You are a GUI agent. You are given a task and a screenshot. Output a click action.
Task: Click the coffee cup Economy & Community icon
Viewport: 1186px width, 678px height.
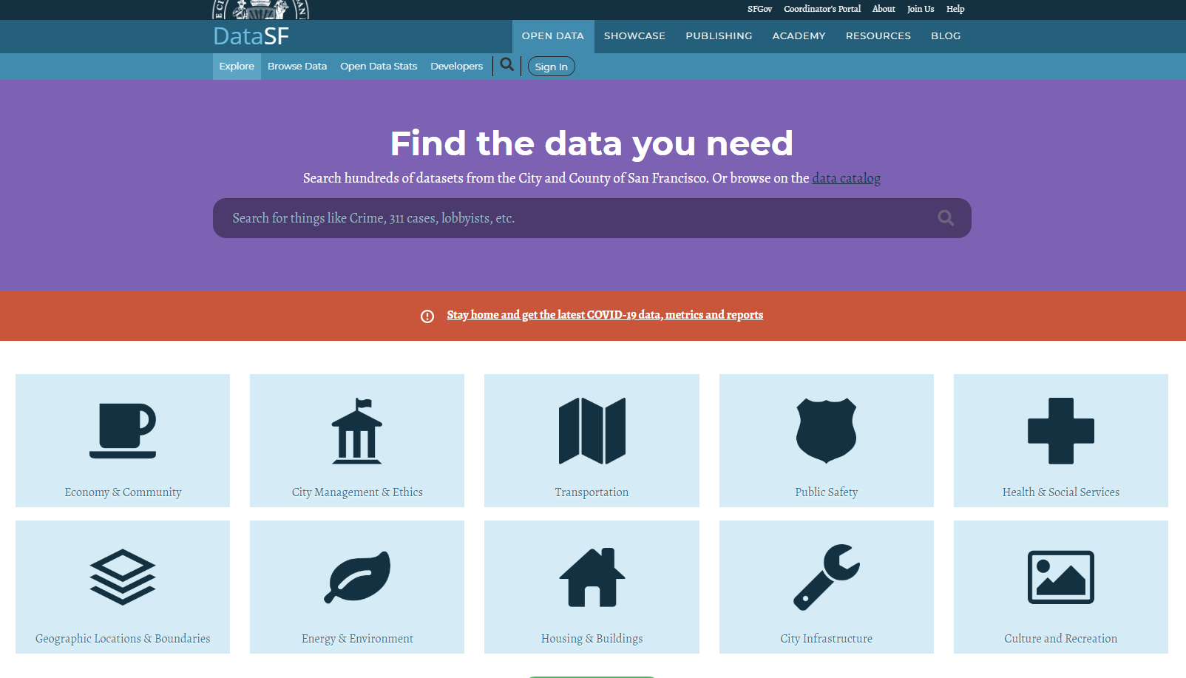[x=123, y=431]
